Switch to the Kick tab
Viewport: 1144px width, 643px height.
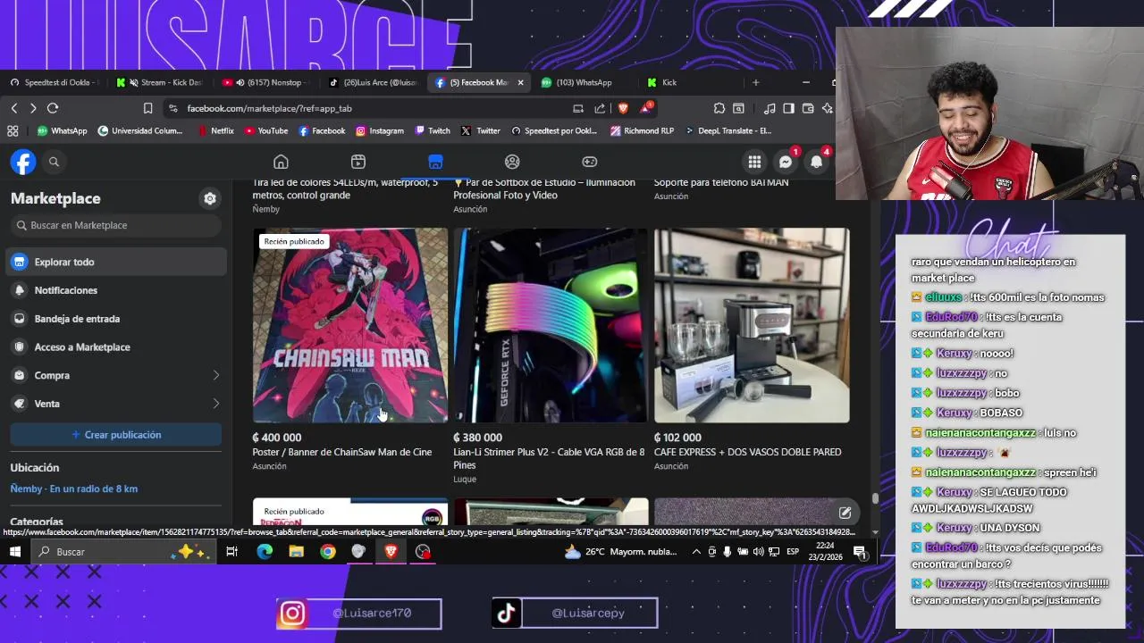click(688, 82)
